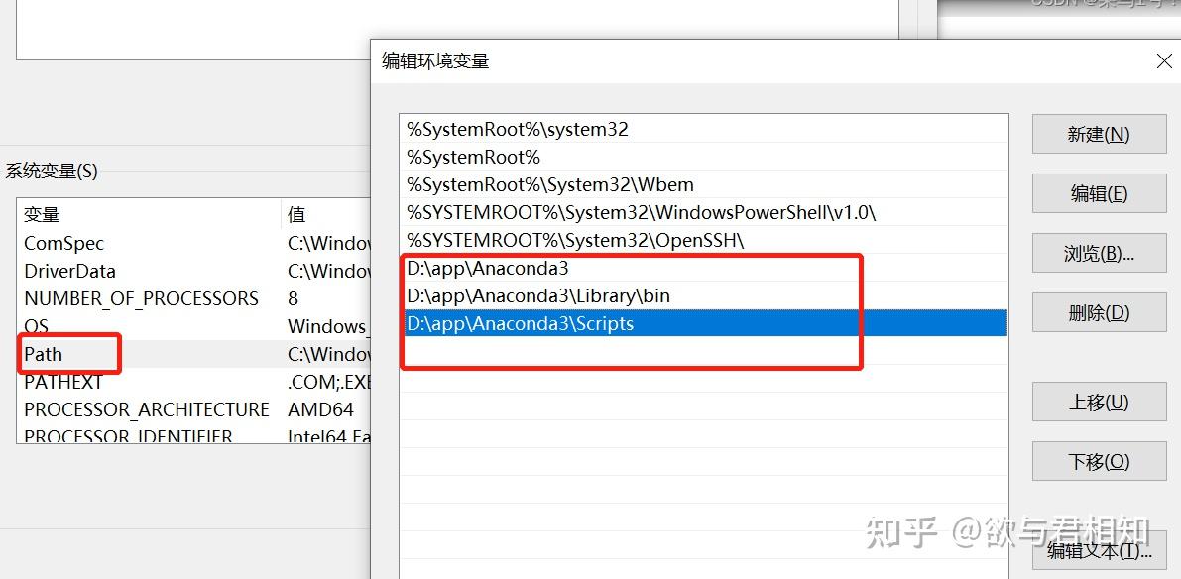Click the 新建(N) button to add new entry
This screenshot has height=579, width=1181.
point(1099,134)
